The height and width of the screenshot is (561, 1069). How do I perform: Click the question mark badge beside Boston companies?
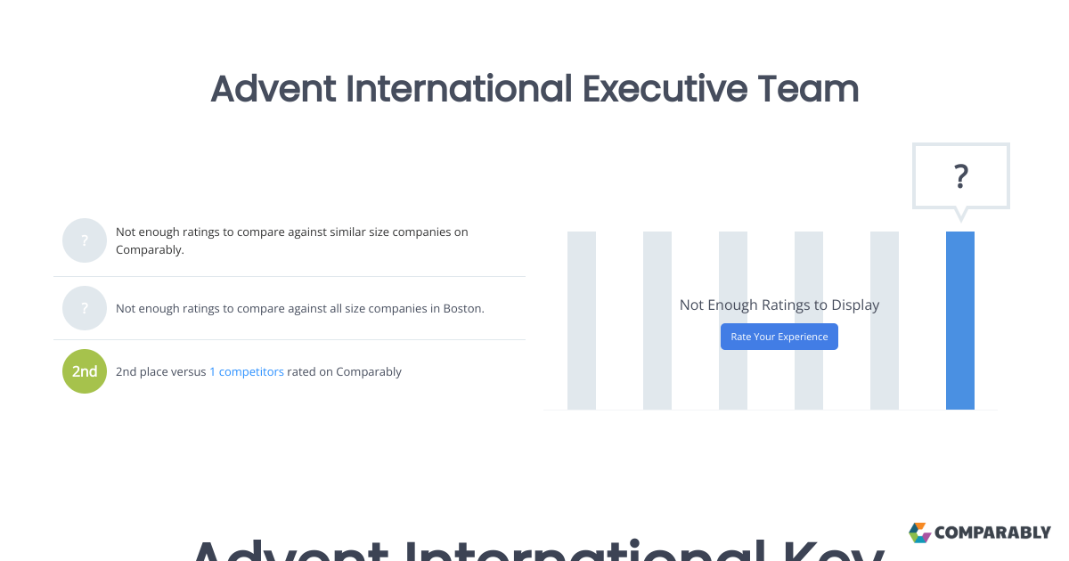point(85,308)
